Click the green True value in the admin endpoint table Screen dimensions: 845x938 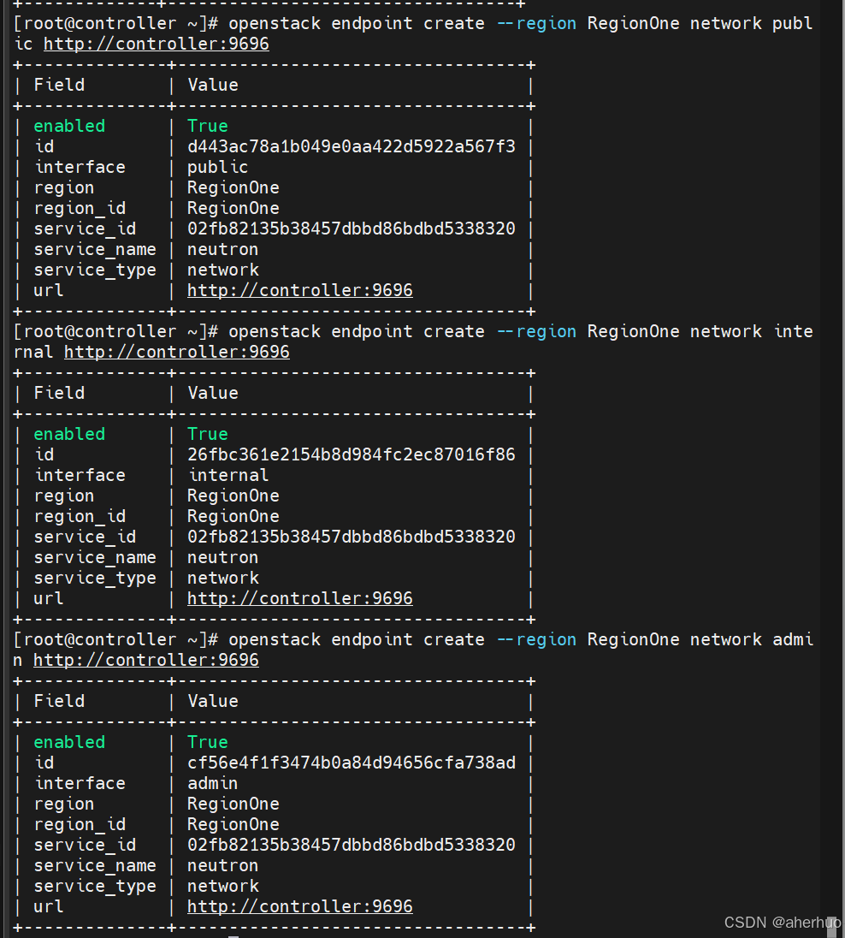coord(208,742)
